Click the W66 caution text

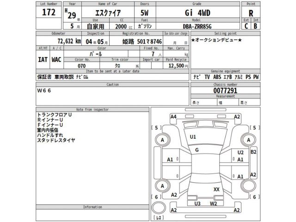tap(44, 91)
